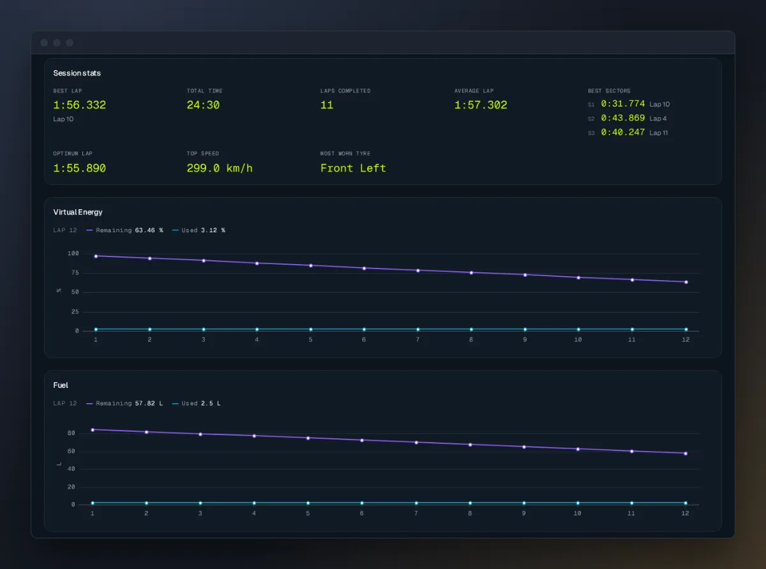Toggle the Used 2.5 L legend entry
Image resolution: width=766 pixels, height=569 pixels.
196,403
